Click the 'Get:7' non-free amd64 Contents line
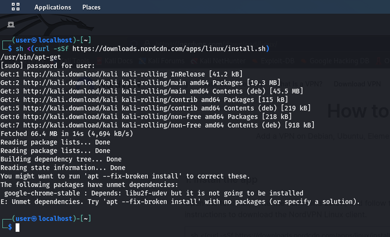 click(158, 125)
